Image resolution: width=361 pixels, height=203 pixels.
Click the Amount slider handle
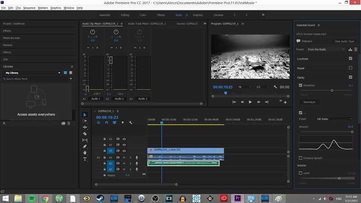352,132
